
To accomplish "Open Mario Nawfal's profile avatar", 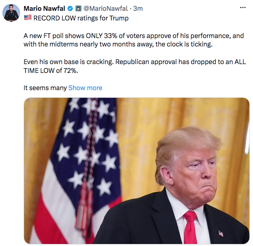I will point(11,13).
